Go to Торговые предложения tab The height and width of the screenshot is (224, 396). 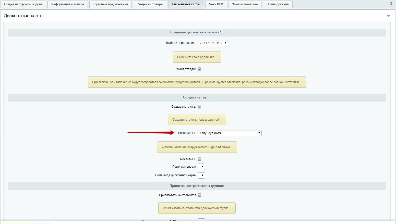click(110, 4)
